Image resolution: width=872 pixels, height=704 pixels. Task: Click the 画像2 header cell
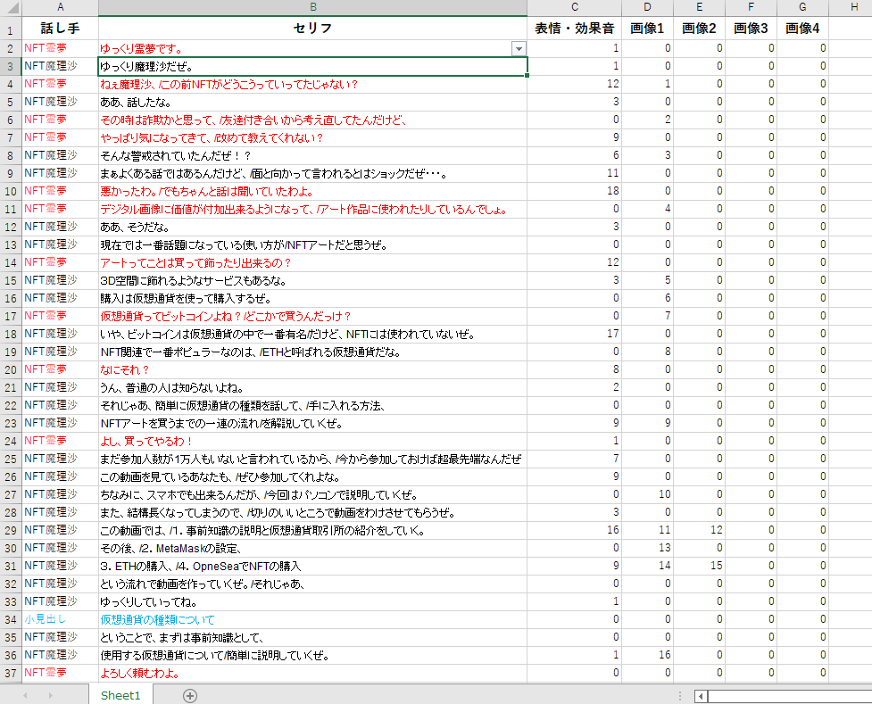(699, 28)
